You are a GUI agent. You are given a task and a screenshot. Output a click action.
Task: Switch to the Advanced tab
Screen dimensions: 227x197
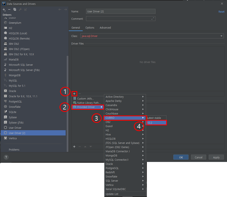click(105, 28)
